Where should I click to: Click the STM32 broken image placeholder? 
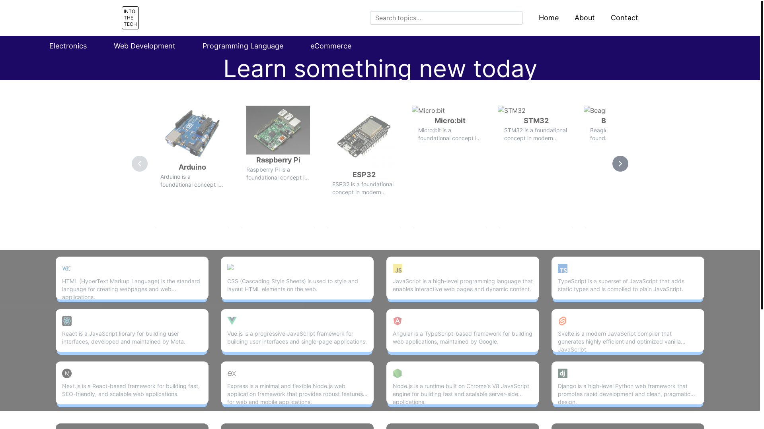click(511, 110)
